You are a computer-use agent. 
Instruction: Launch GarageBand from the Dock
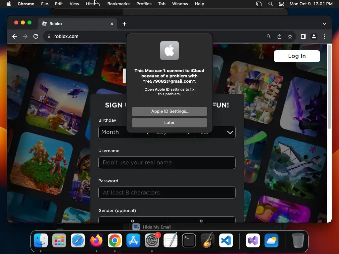208,240
